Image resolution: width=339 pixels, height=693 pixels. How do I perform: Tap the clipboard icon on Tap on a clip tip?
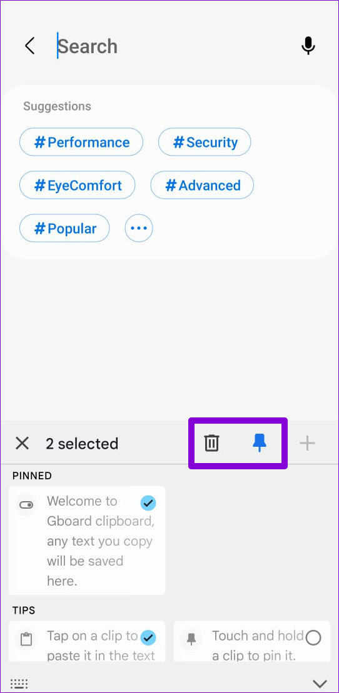click(26, 639)
